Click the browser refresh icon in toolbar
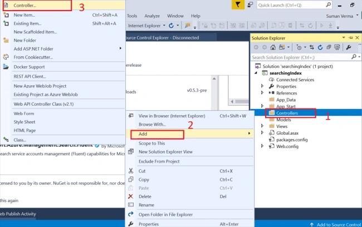The width and height of the screenshot is (362, 227). tap(171, 26)
